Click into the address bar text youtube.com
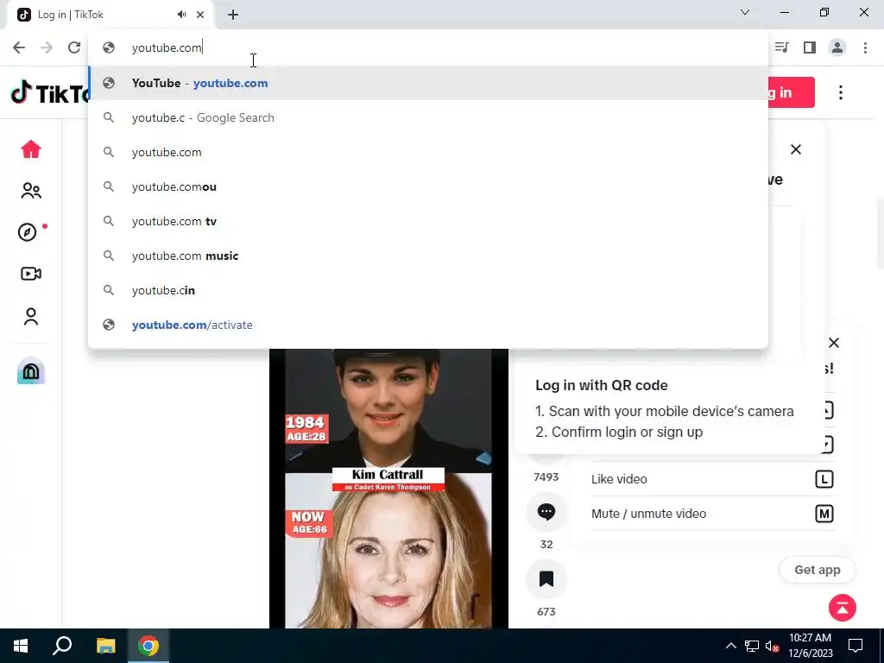Screen dimensions: 884x663 coord(167,47)
